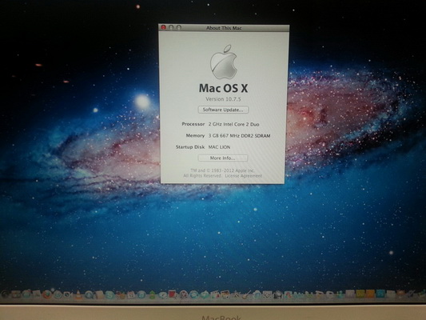Open the red Dictionary book icon
The image size is (426, 320).
click(x=173, y=294)
